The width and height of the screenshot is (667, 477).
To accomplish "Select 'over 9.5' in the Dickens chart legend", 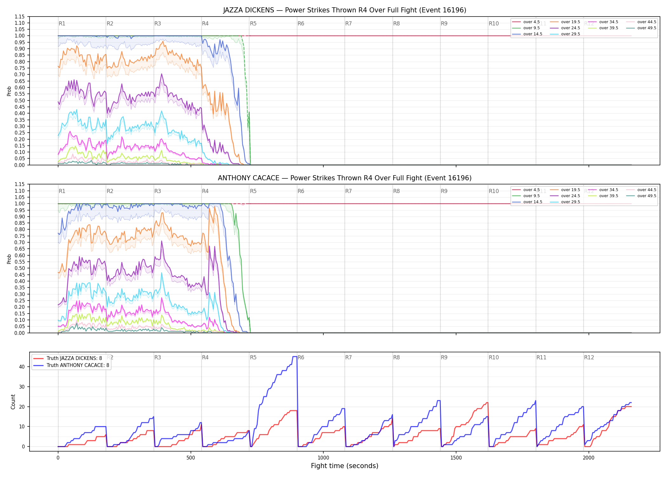I will 526,28.
